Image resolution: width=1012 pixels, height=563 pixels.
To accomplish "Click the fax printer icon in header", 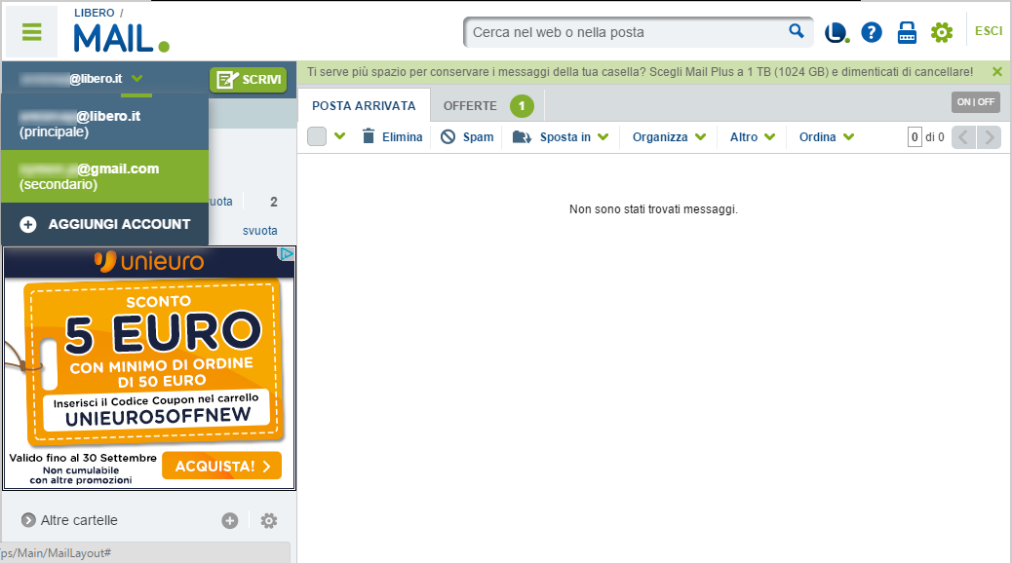I will (907, 32).
